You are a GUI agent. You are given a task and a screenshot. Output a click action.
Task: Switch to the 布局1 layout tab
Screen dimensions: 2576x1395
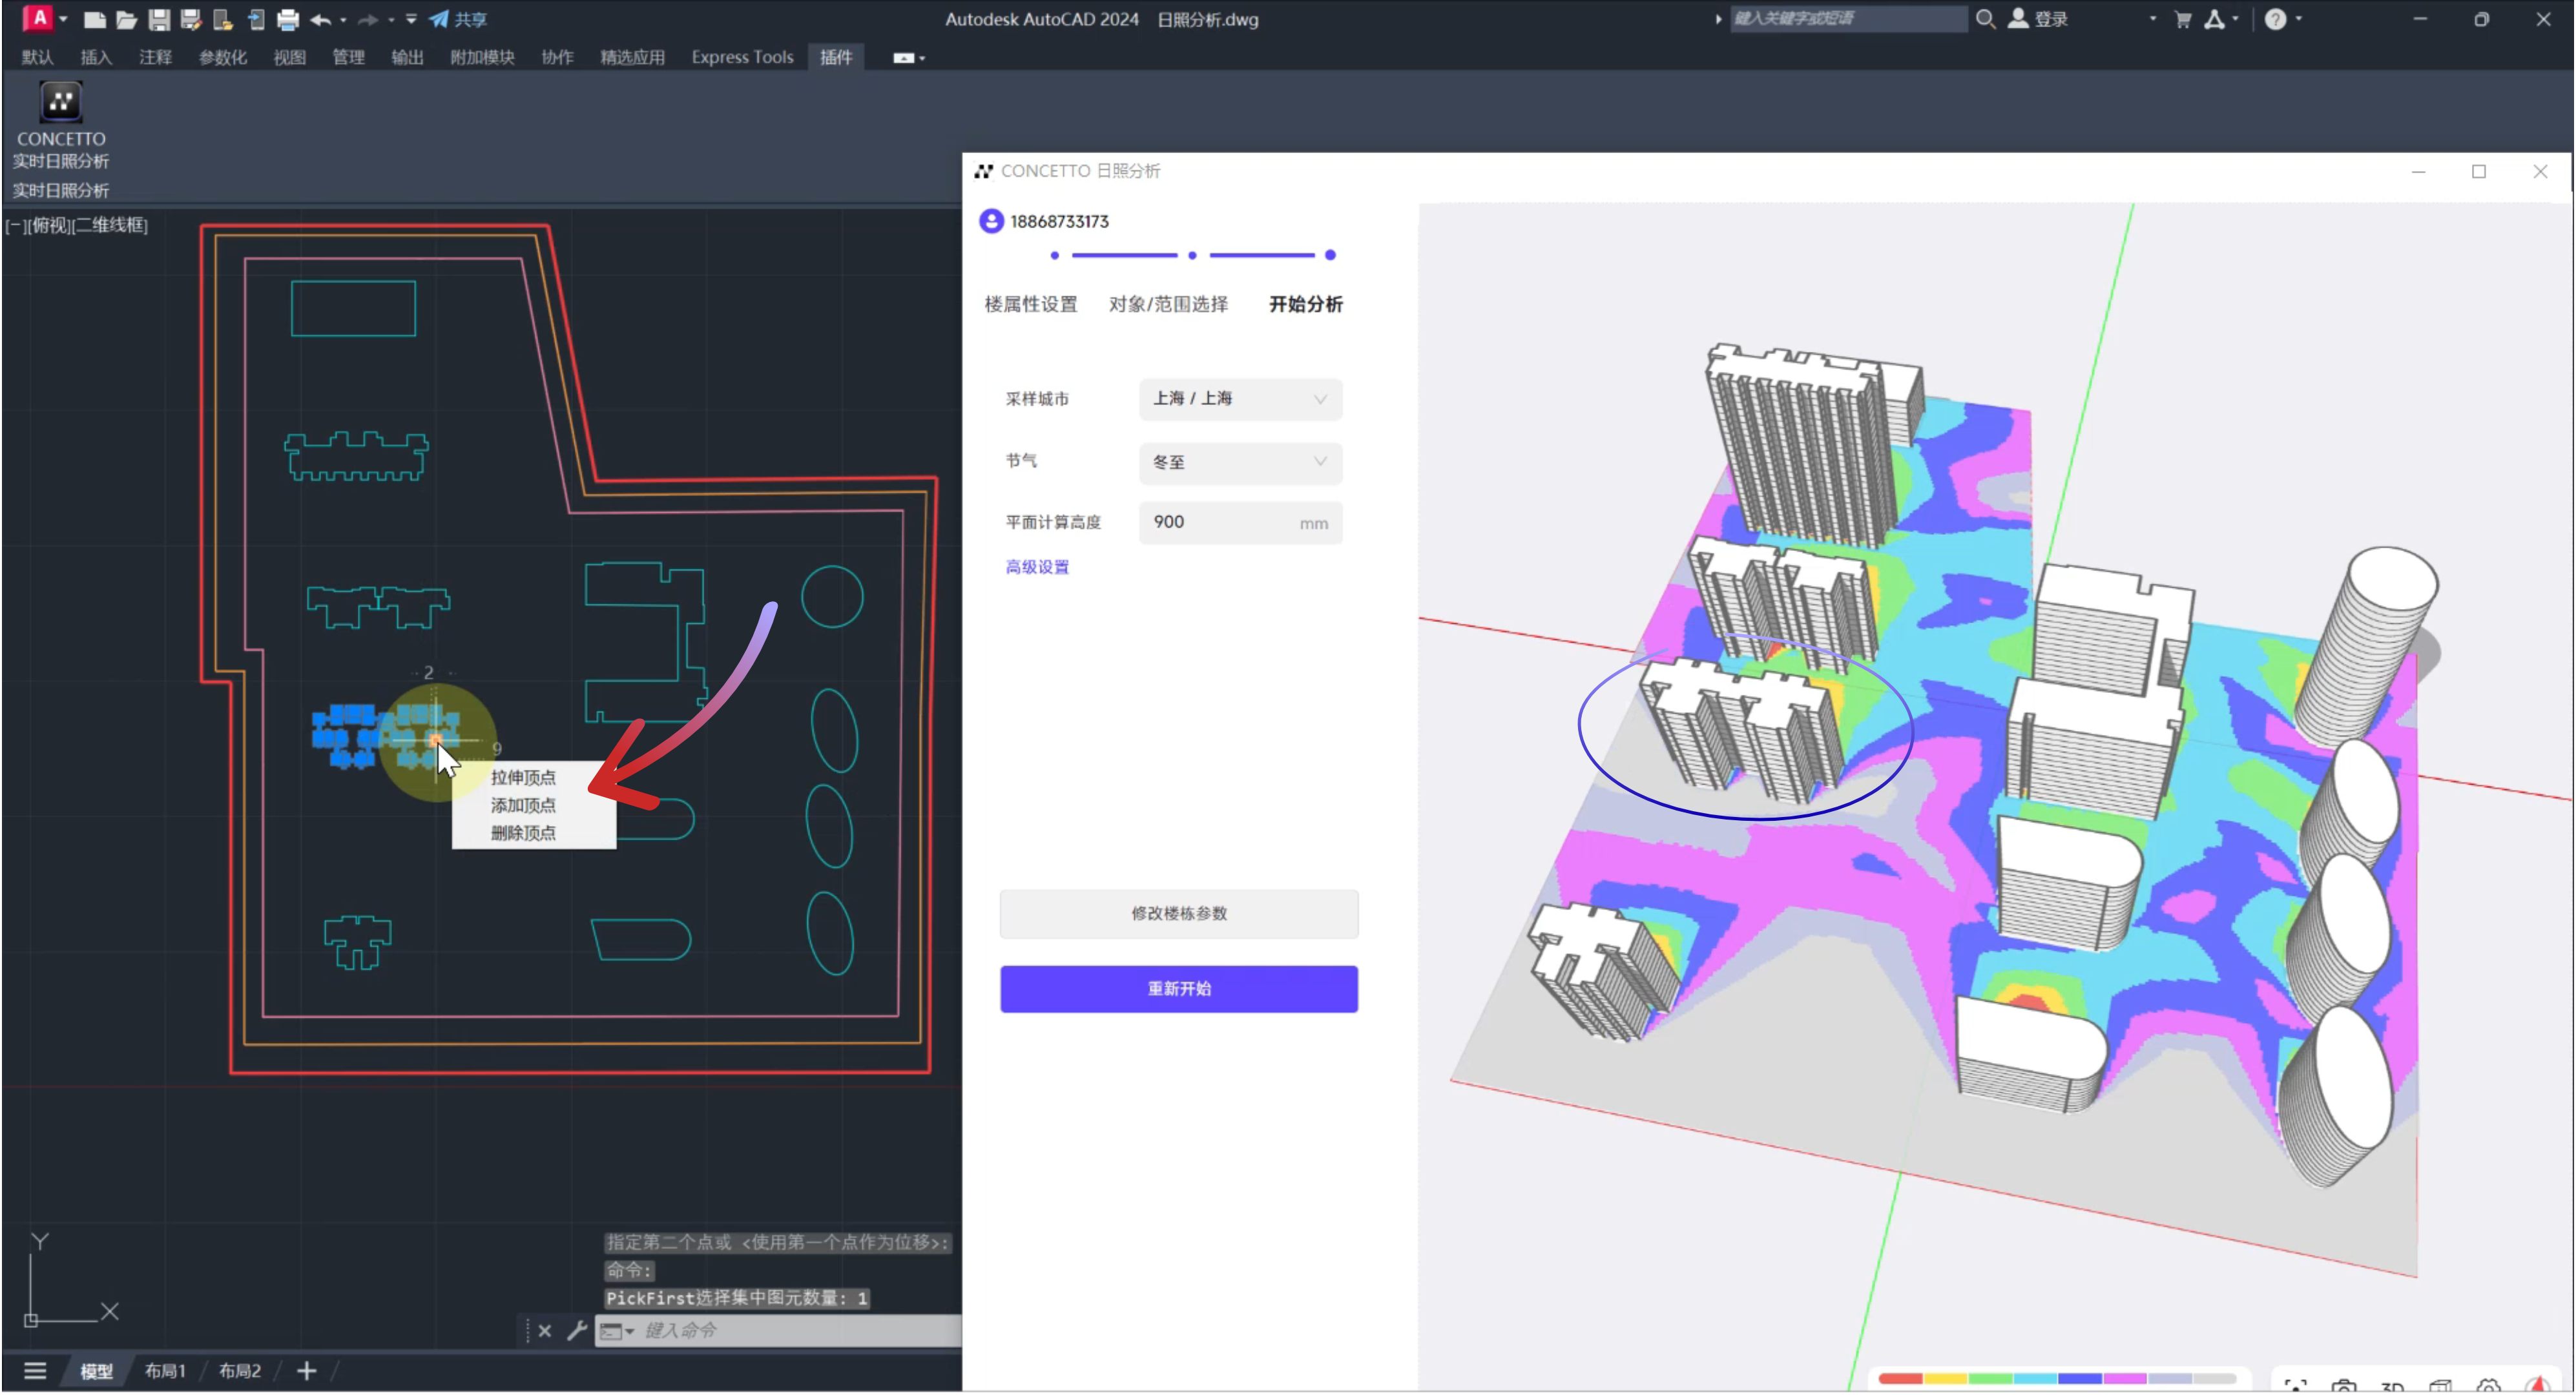(x=165, y=1370)
